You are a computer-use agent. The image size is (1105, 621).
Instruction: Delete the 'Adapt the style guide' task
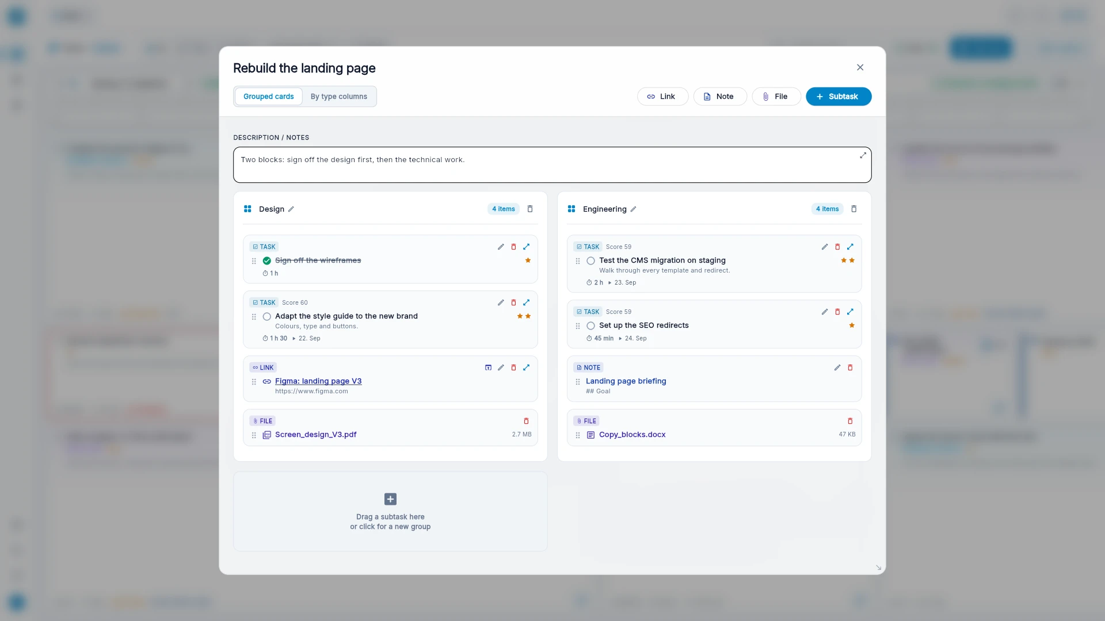[x=513, y=302]
